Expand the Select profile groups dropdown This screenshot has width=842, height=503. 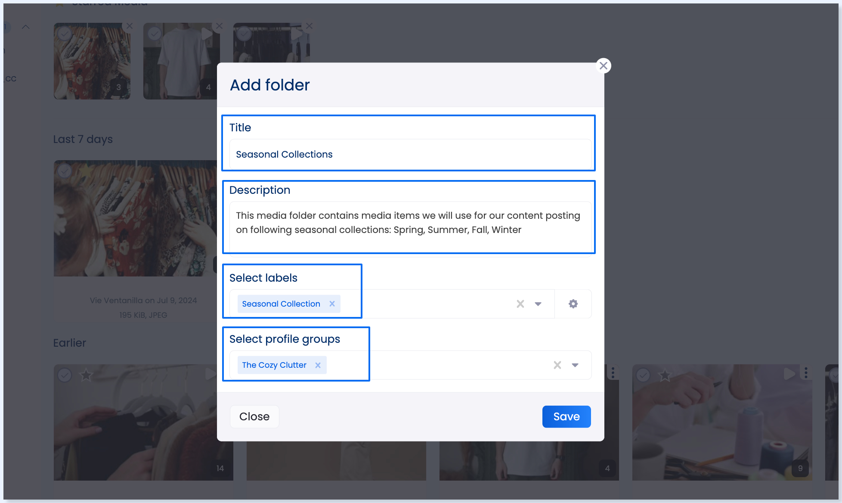pyautogui.click(x=575, y=365)
